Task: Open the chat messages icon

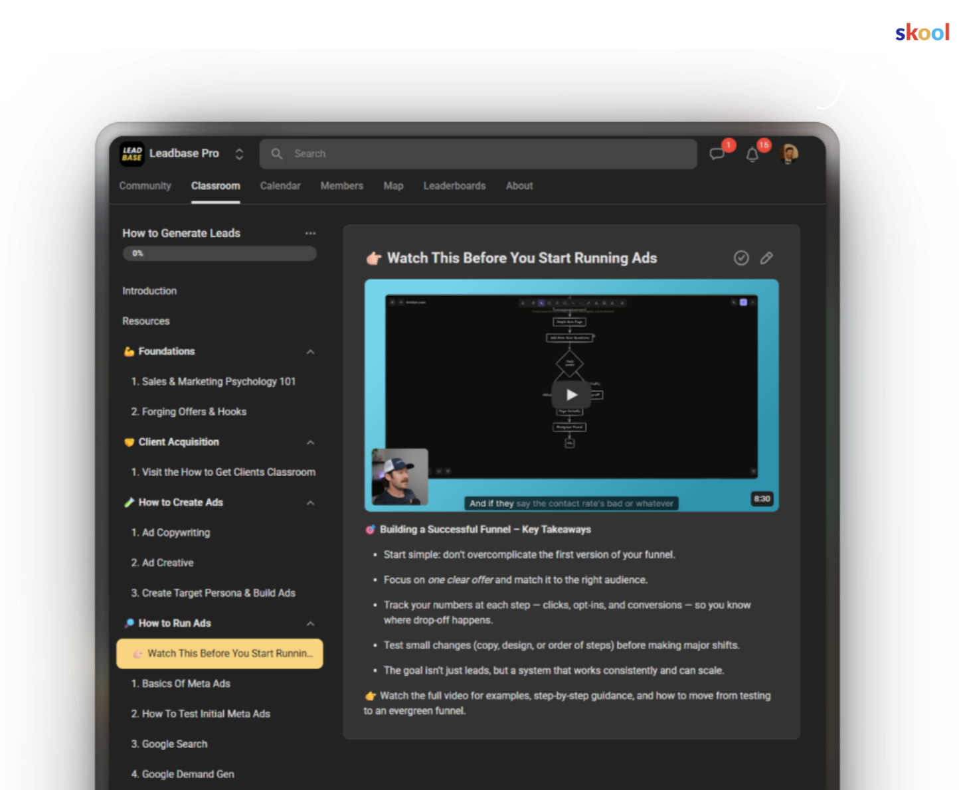Action: pyautogui.click(x=717, y=153)
